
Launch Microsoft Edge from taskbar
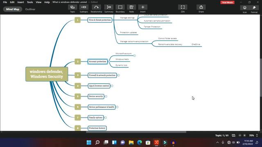(140, 143)
